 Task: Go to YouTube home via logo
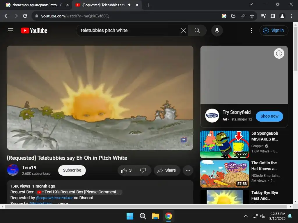[x=34, y=30]
